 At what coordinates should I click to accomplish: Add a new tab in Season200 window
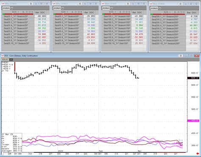coord(159,9)
